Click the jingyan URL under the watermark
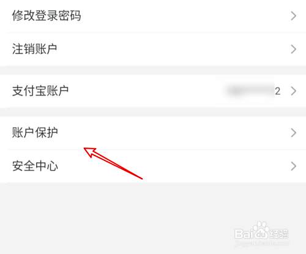This screenshot has width=306, height=254. (262, 243)
